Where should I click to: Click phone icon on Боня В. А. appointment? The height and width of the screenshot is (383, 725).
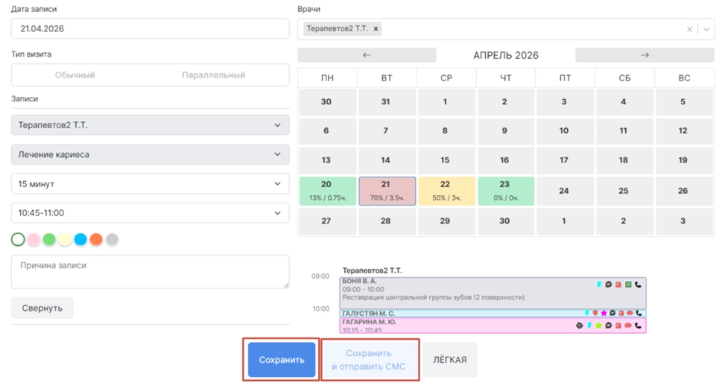(638, 284)
